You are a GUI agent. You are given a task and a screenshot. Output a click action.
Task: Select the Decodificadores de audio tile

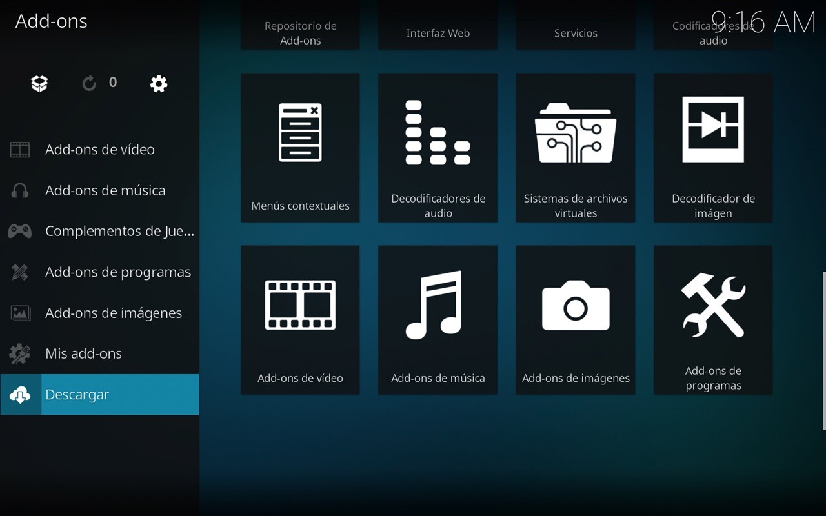click(438, 147)
